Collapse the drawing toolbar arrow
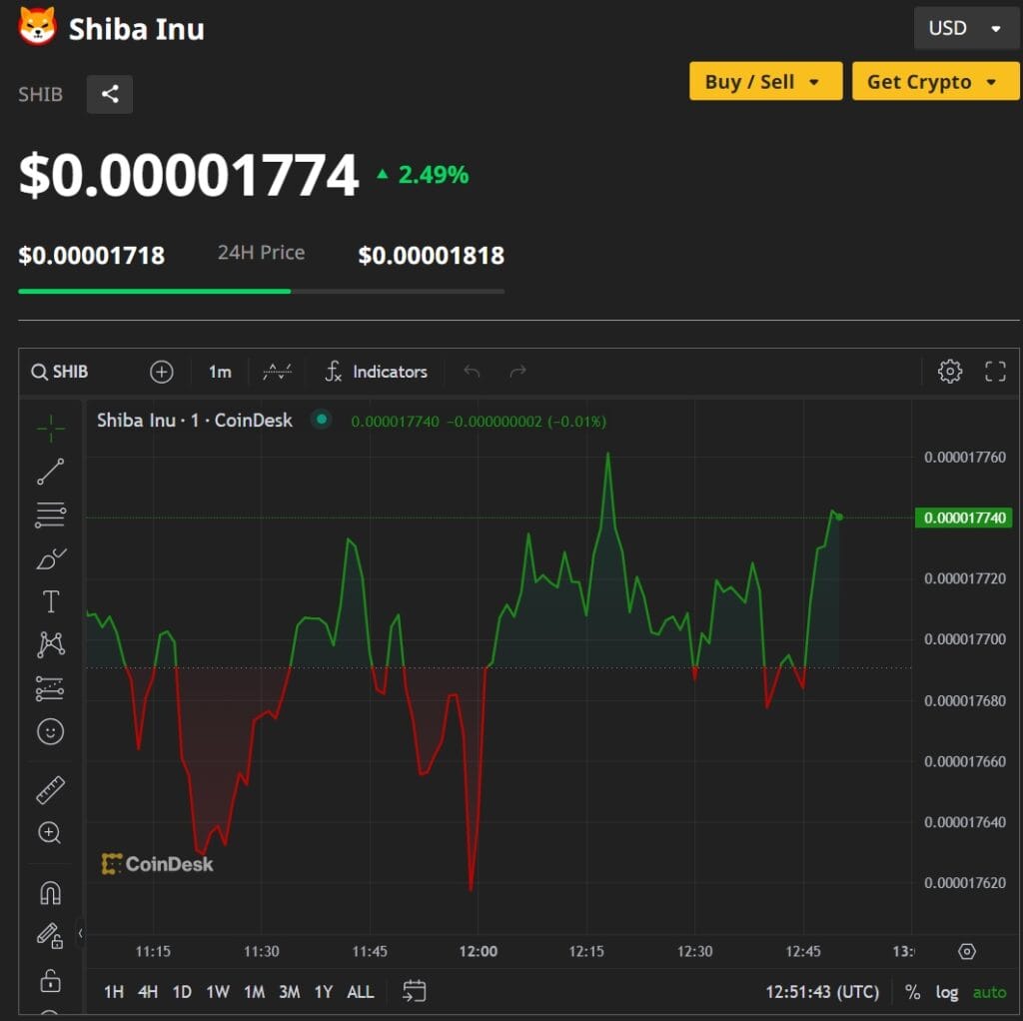 80,933
